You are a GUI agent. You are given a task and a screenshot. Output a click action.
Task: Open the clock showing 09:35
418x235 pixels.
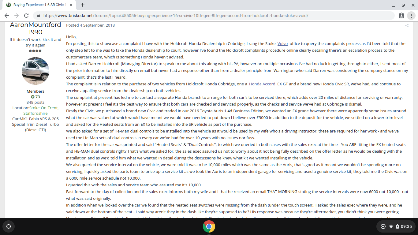click(406, 226)
